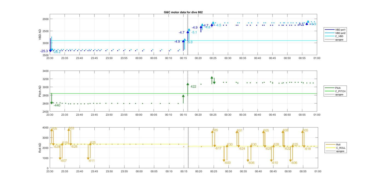383x189 pixels.
Task: Click the "4000" tick on Roll axis
Action: pyautogui.click(x=45, y=128)
